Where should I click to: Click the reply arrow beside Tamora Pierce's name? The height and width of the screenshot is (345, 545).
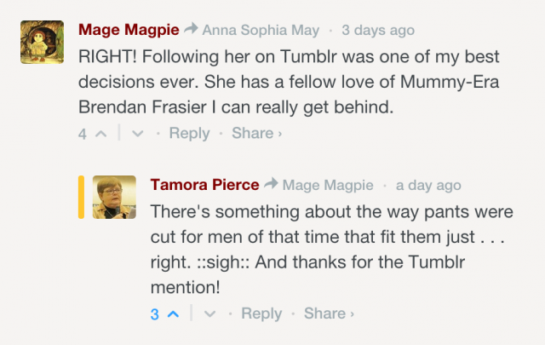point(271,185)
